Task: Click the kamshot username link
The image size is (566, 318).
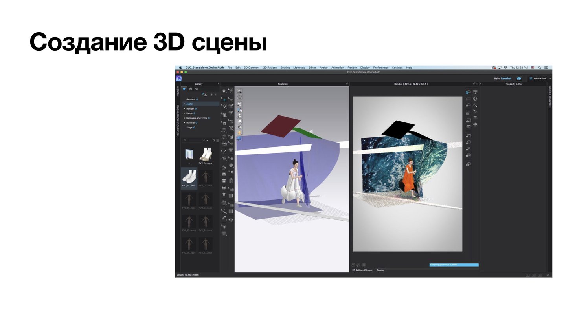Action: pyautogui.click(x=506, y=79)
